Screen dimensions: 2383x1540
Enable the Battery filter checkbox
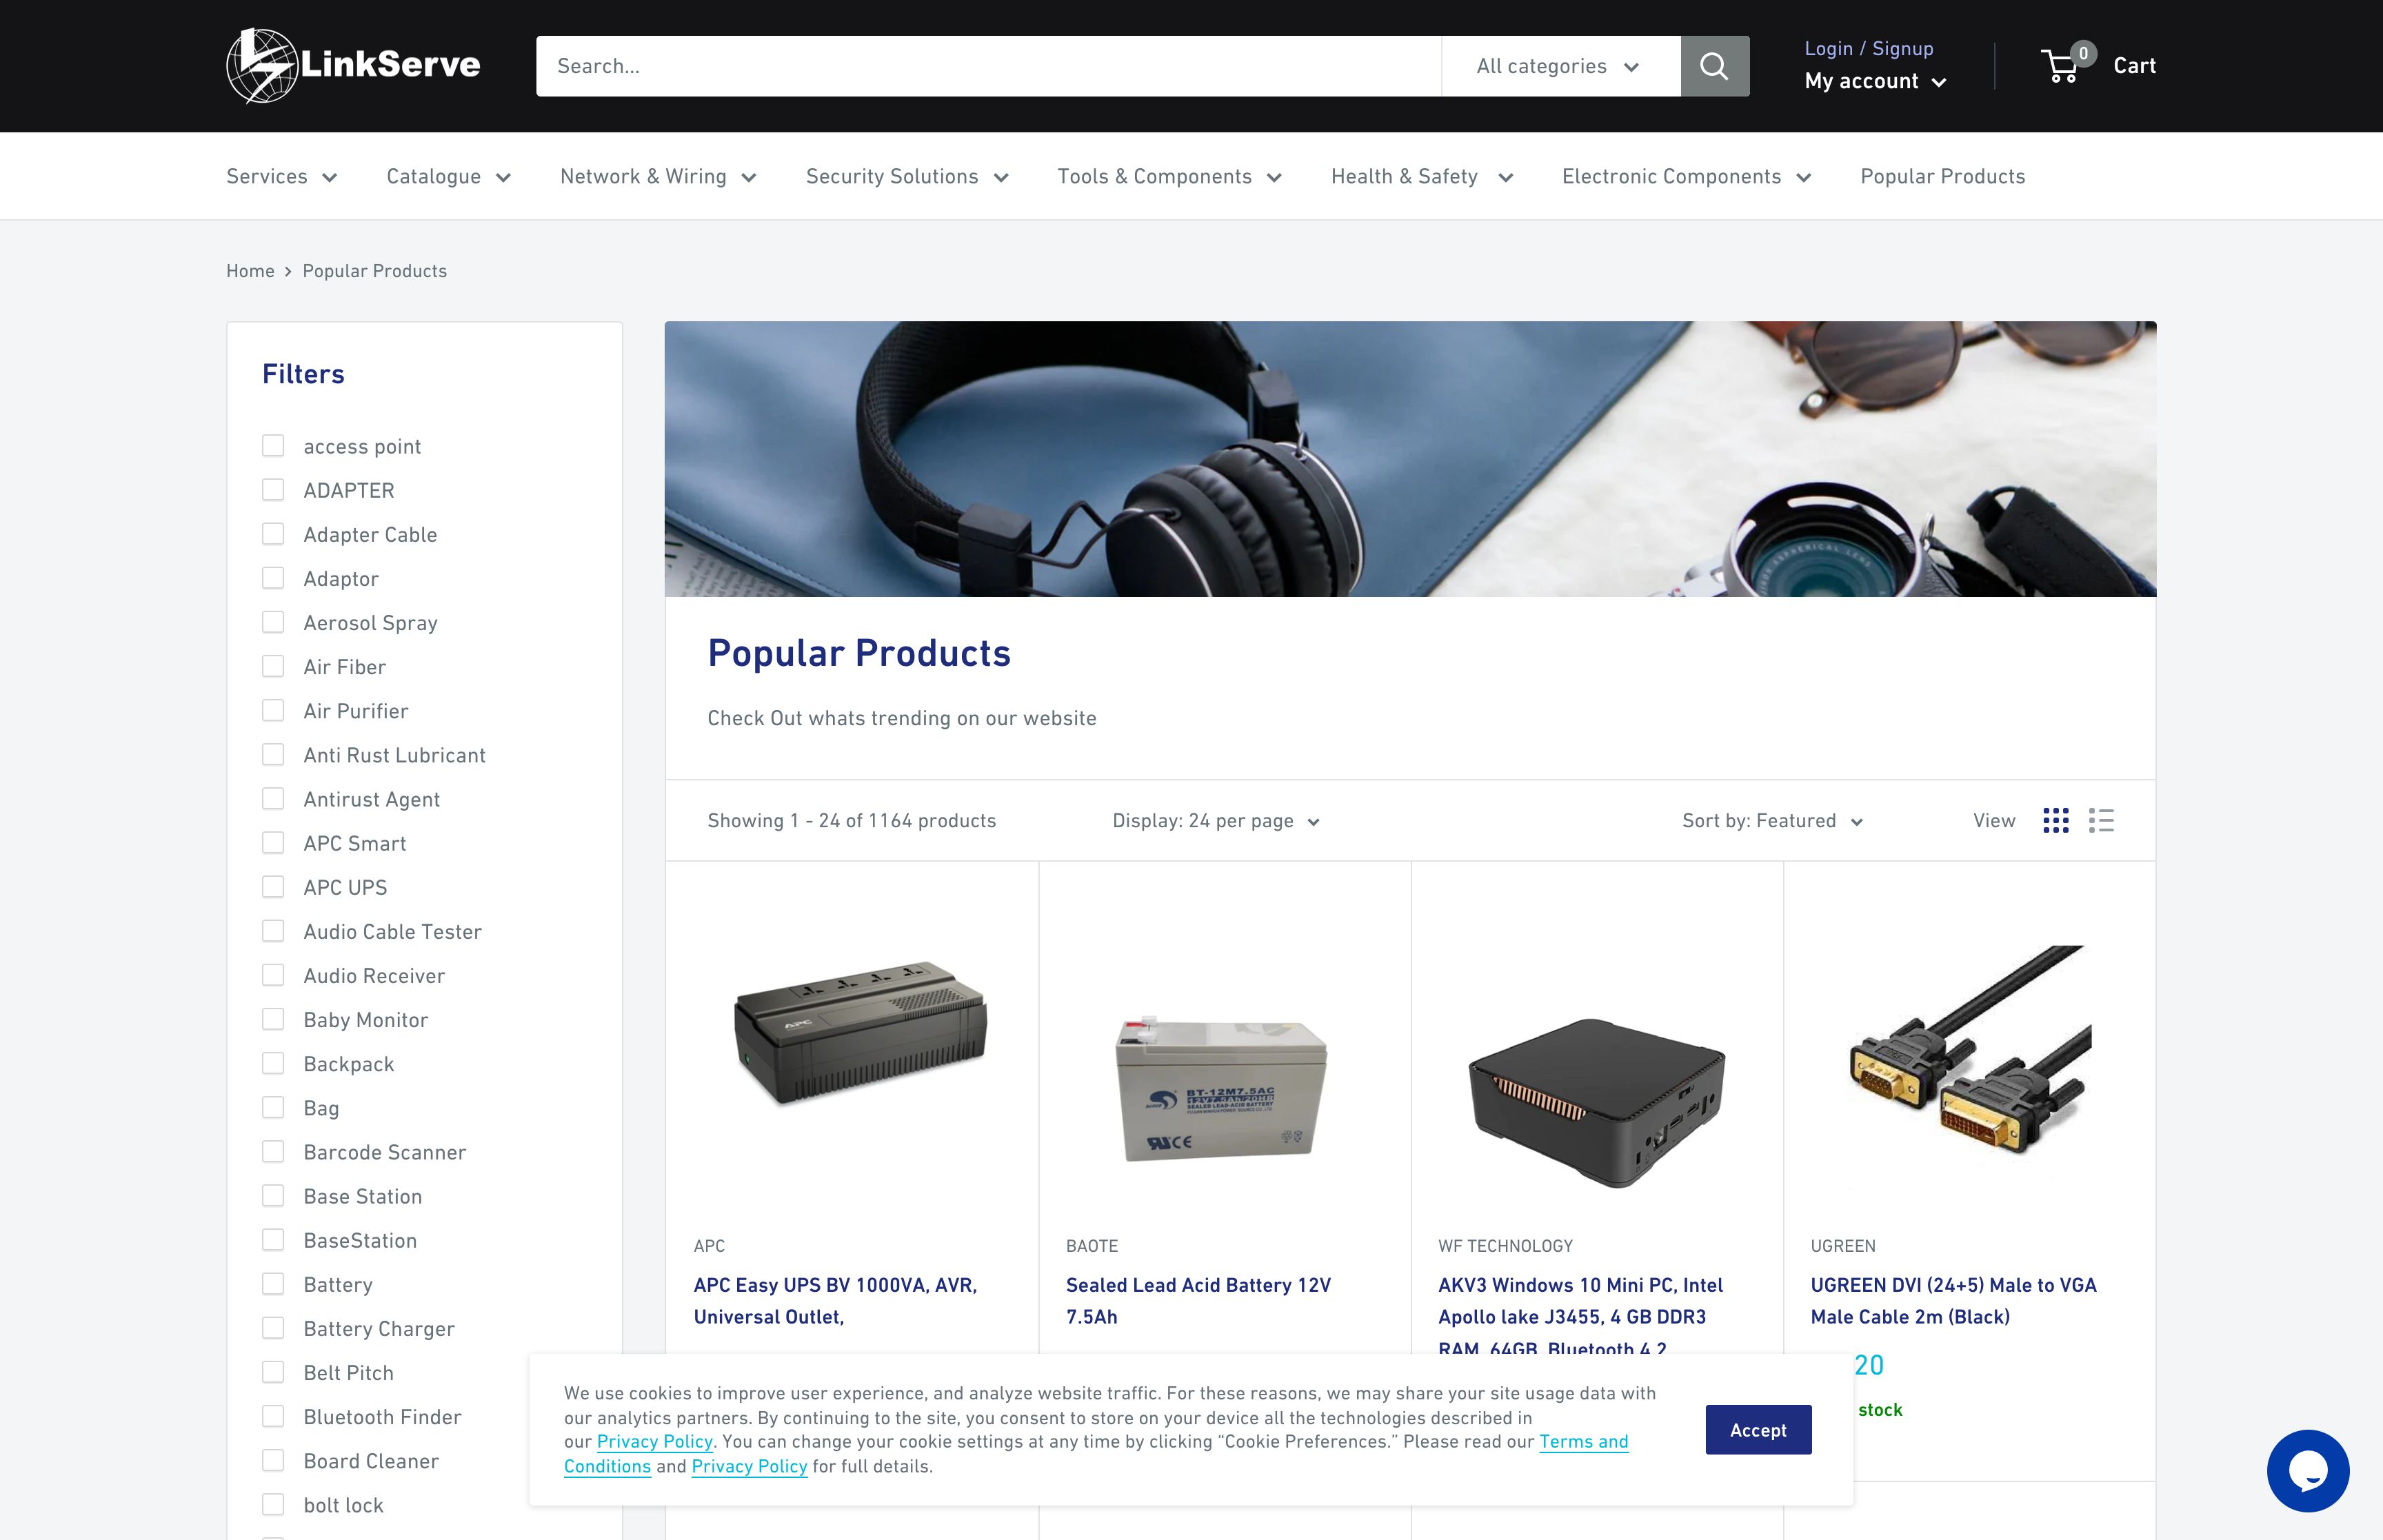click(x=273, y=1284)
